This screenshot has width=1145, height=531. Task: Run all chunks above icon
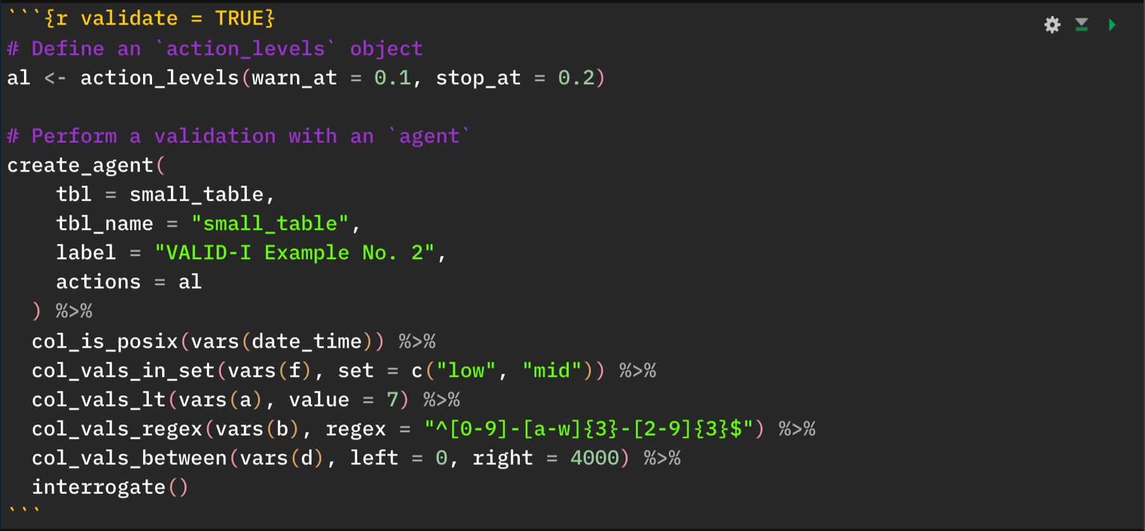point(1082,25)
